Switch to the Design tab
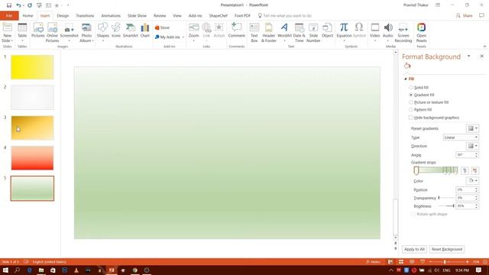Screen dimensions: 489x275 (63, 15)
